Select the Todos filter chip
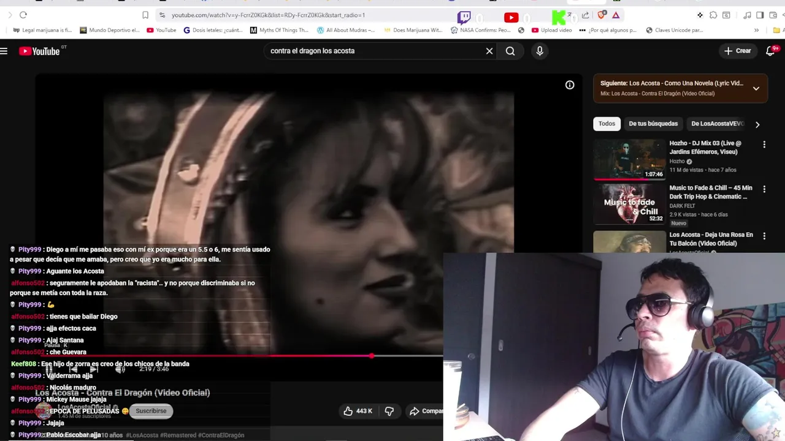This screenshot has height=441, width=785. coord(607,124)
